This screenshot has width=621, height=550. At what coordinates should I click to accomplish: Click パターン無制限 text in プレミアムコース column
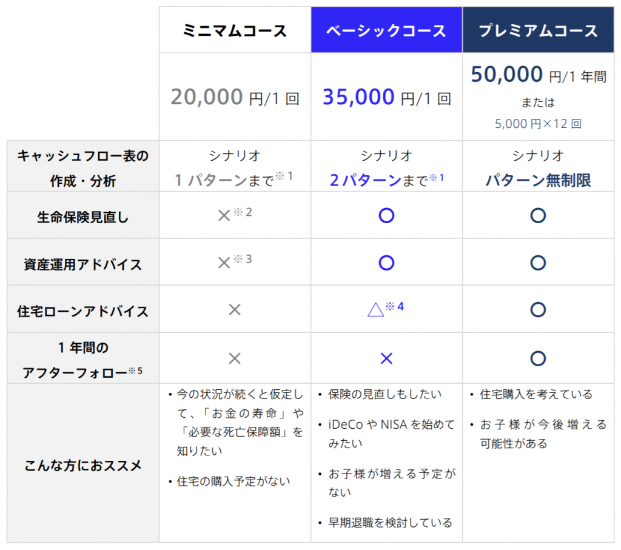point(538,181)
